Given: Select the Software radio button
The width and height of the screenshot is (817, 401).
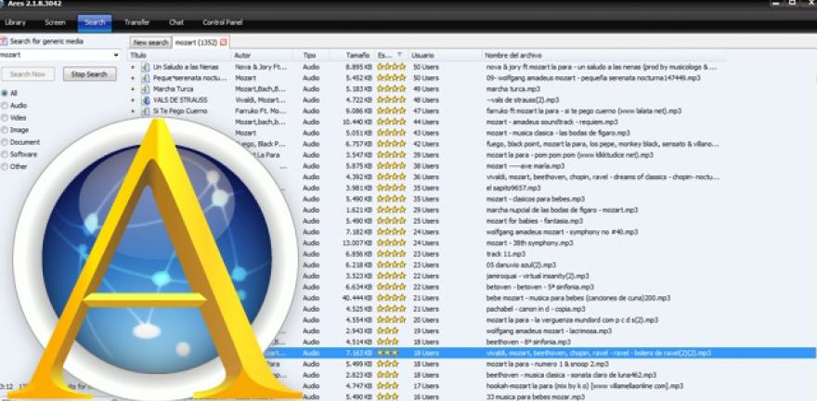Looking at the screenshot, I should pos(5,154).
